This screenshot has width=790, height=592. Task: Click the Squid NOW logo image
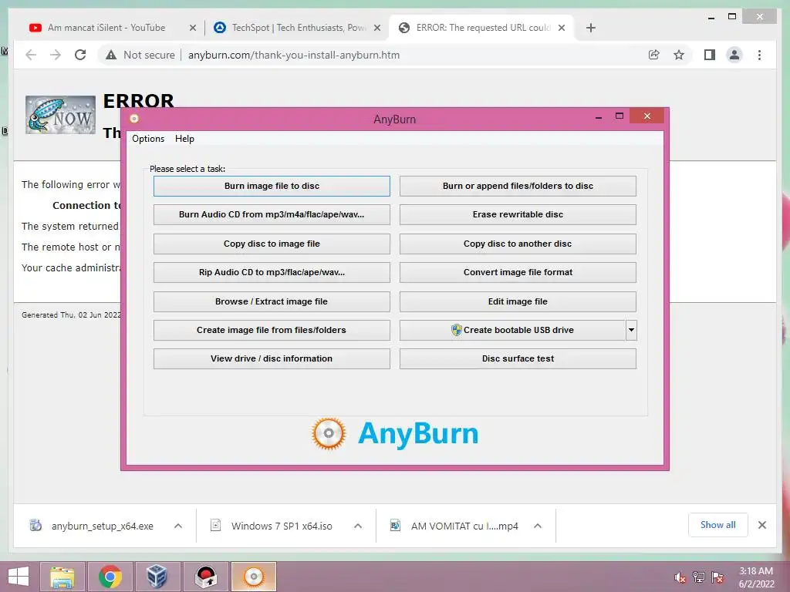[60, 115]
